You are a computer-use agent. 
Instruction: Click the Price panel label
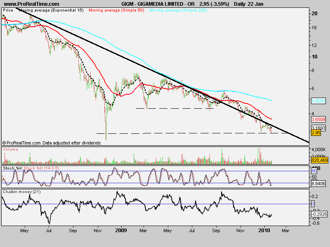tap(8, 10)
